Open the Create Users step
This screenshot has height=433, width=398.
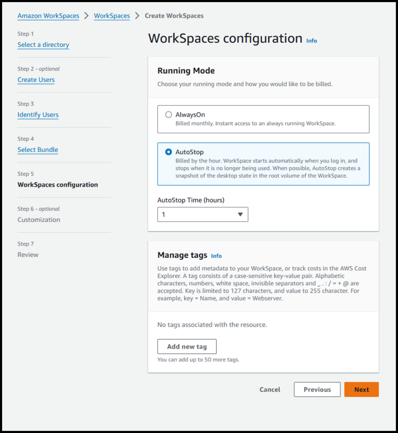36,79
